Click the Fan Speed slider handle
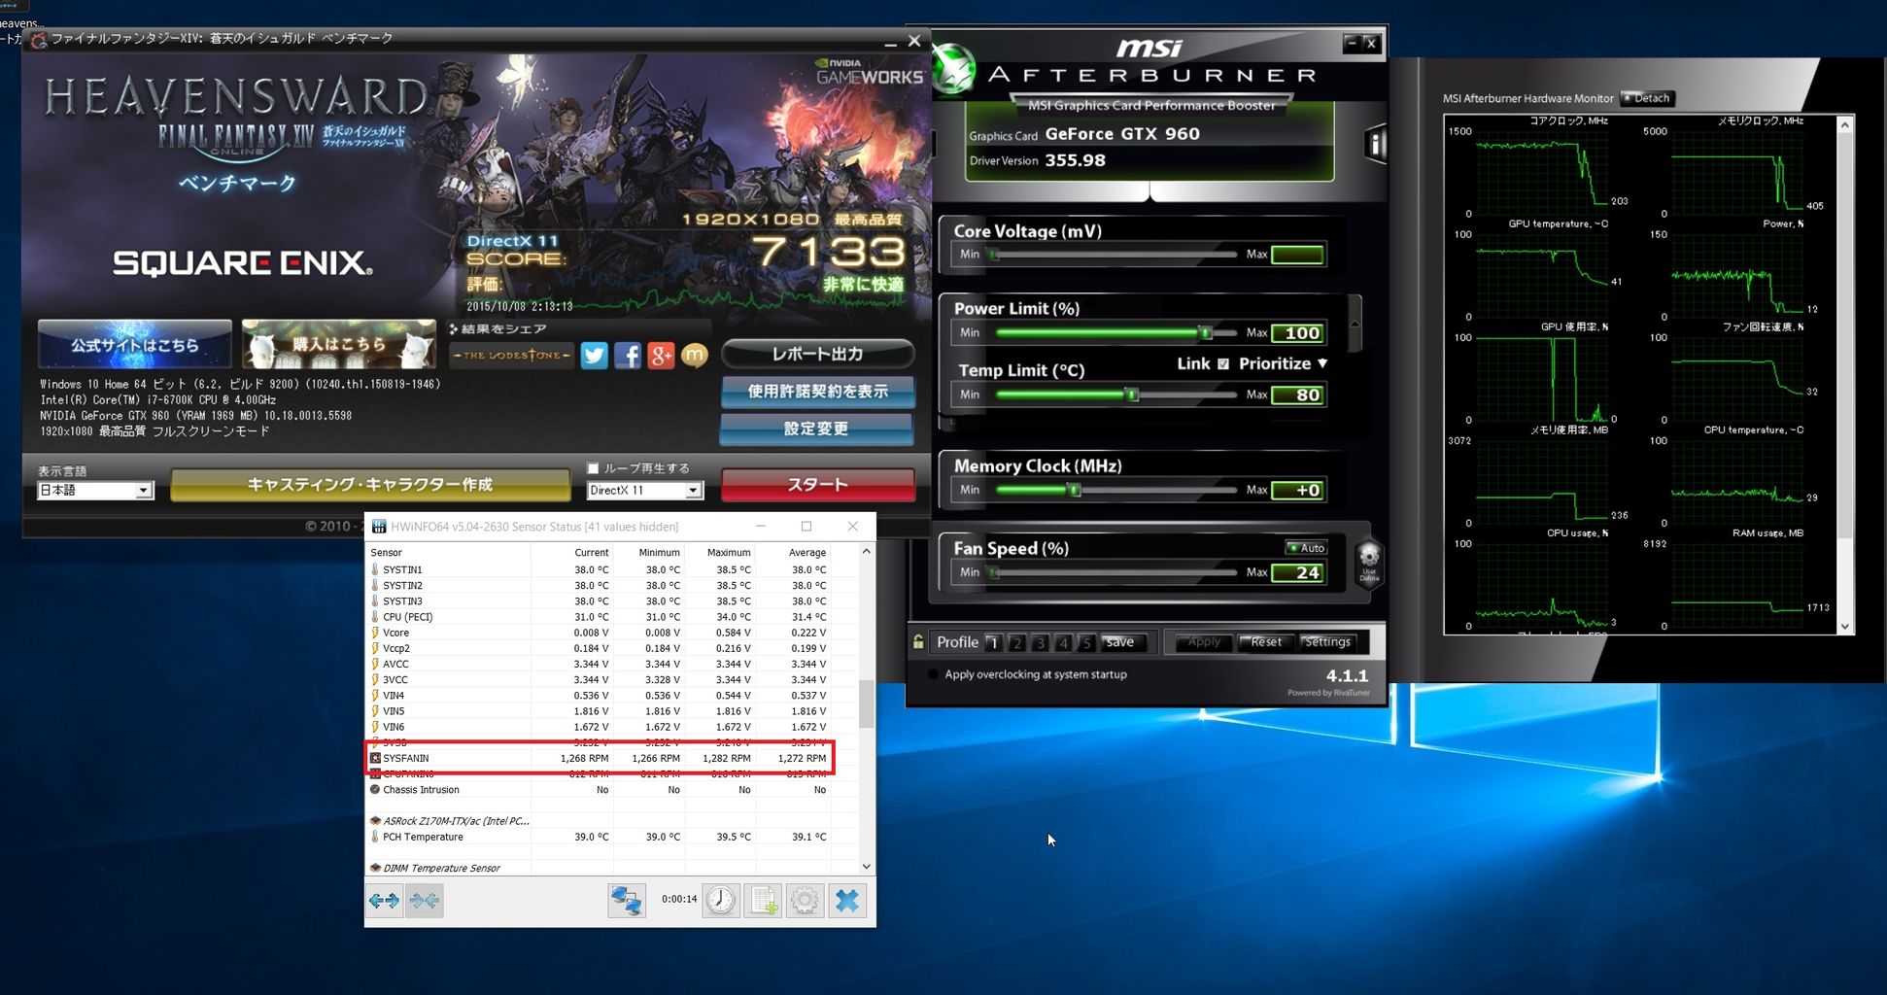 pyautogui.click(x=993, y=572)
